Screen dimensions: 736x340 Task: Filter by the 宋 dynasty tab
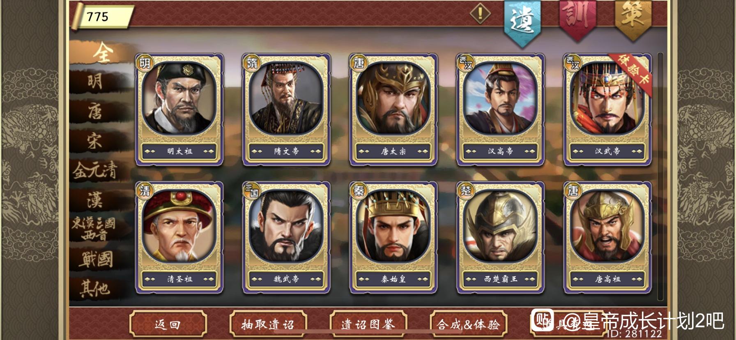tap(95, 141)
